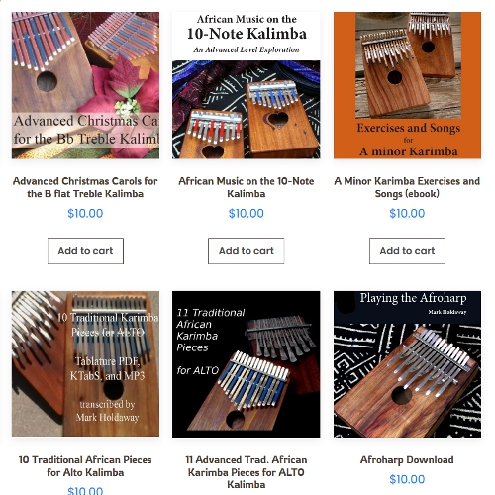Open 10 Traditional Karimba Pieces image
Viewport: 495px width, 495px height.
click(x=85, y=364)
